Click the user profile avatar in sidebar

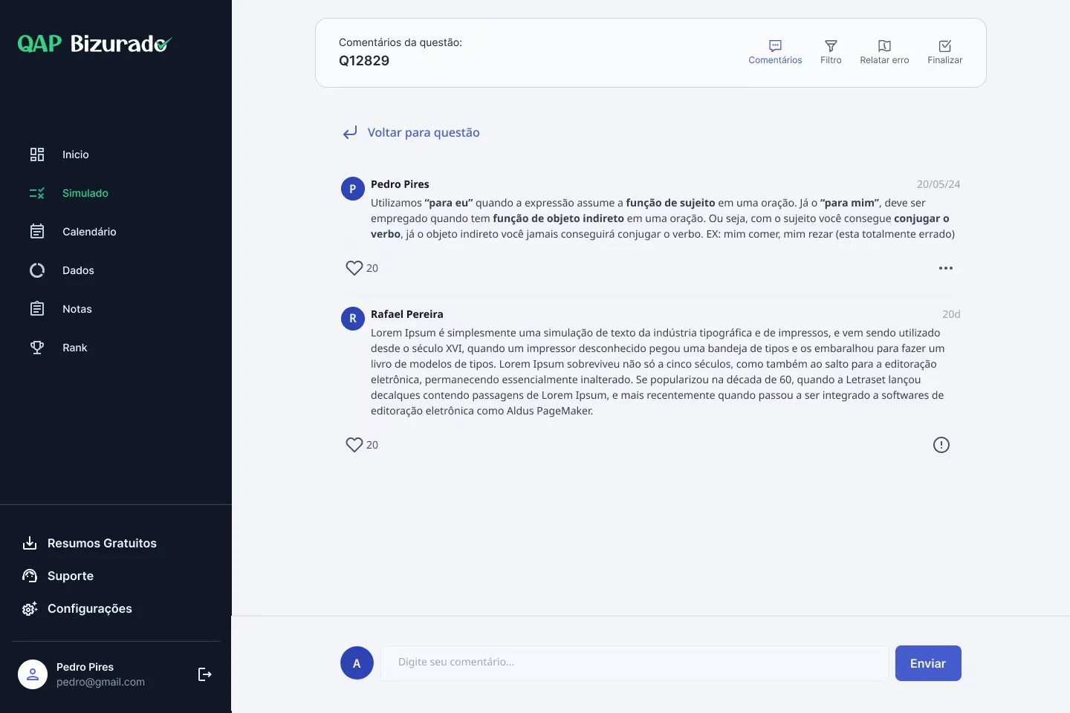click(33, 674)
